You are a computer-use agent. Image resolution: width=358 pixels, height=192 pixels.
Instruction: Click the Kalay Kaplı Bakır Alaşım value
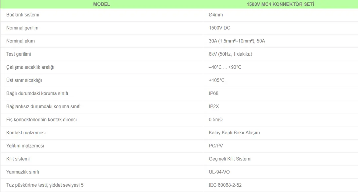tap(234, 133)
